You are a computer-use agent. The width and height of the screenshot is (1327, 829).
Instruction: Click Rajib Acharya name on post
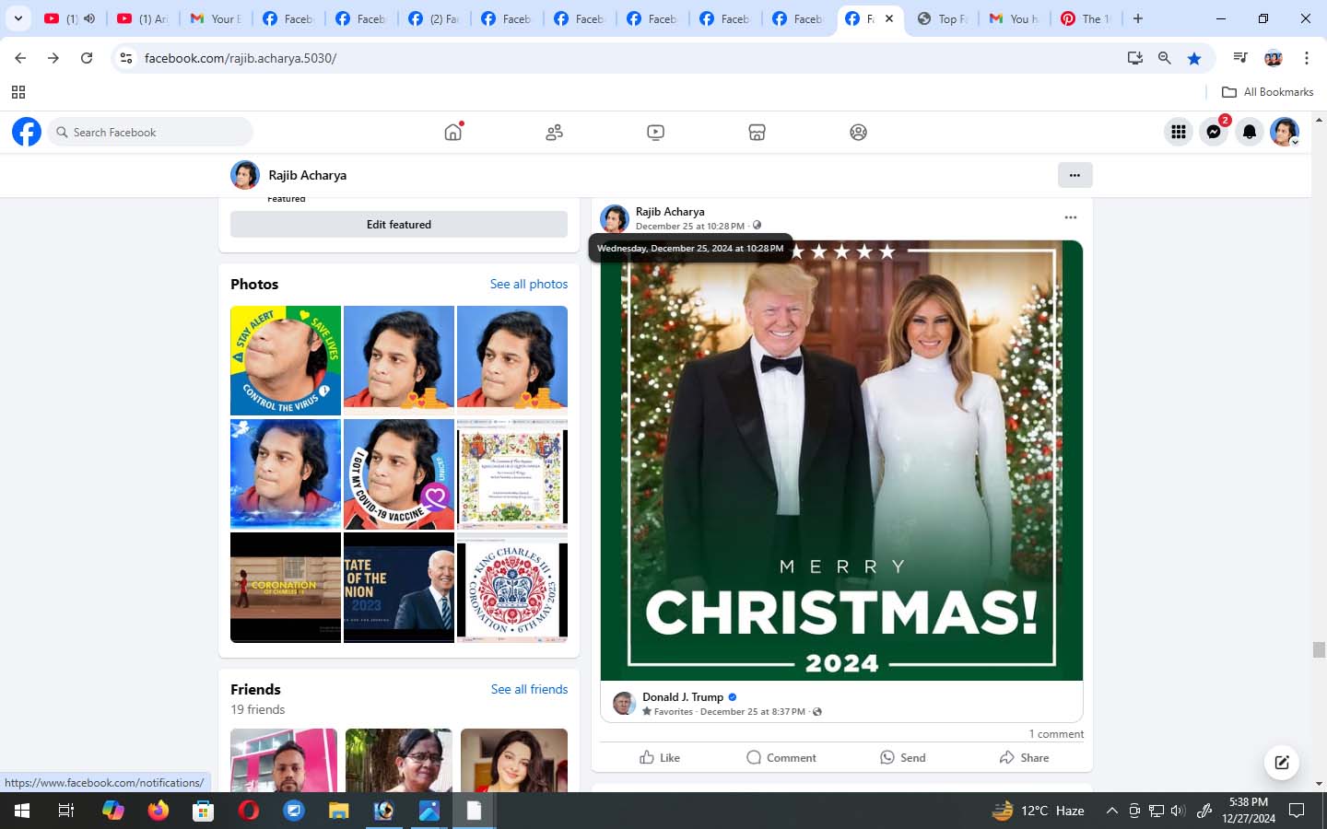(670, 211)
